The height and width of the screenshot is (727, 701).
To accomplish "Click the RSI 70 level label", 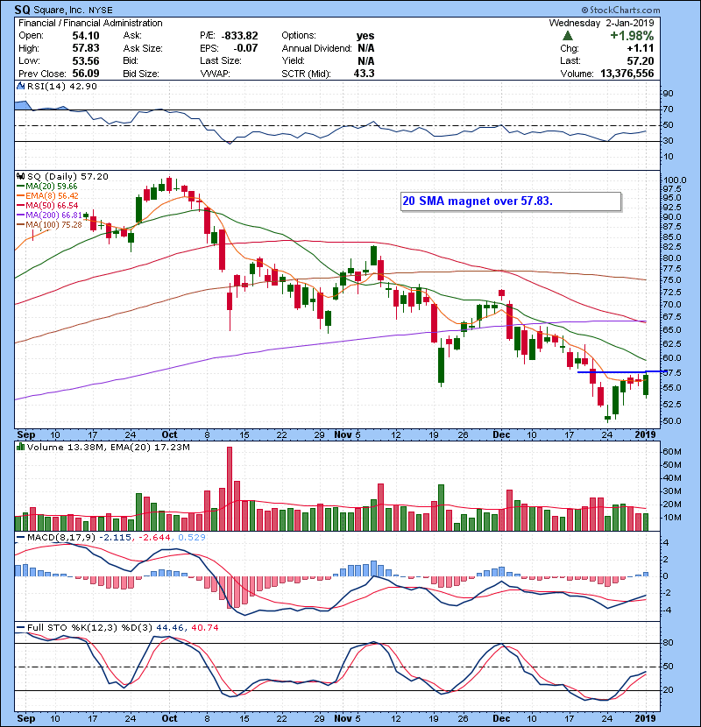I will 668,109.
